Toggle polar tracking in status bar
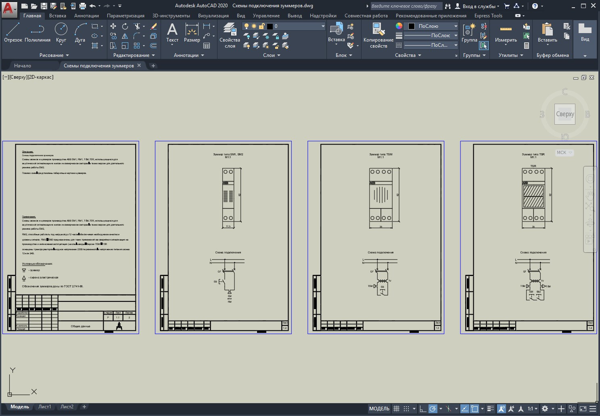The height and width of the screenshot is (416, 600). [x=433, y=409]
